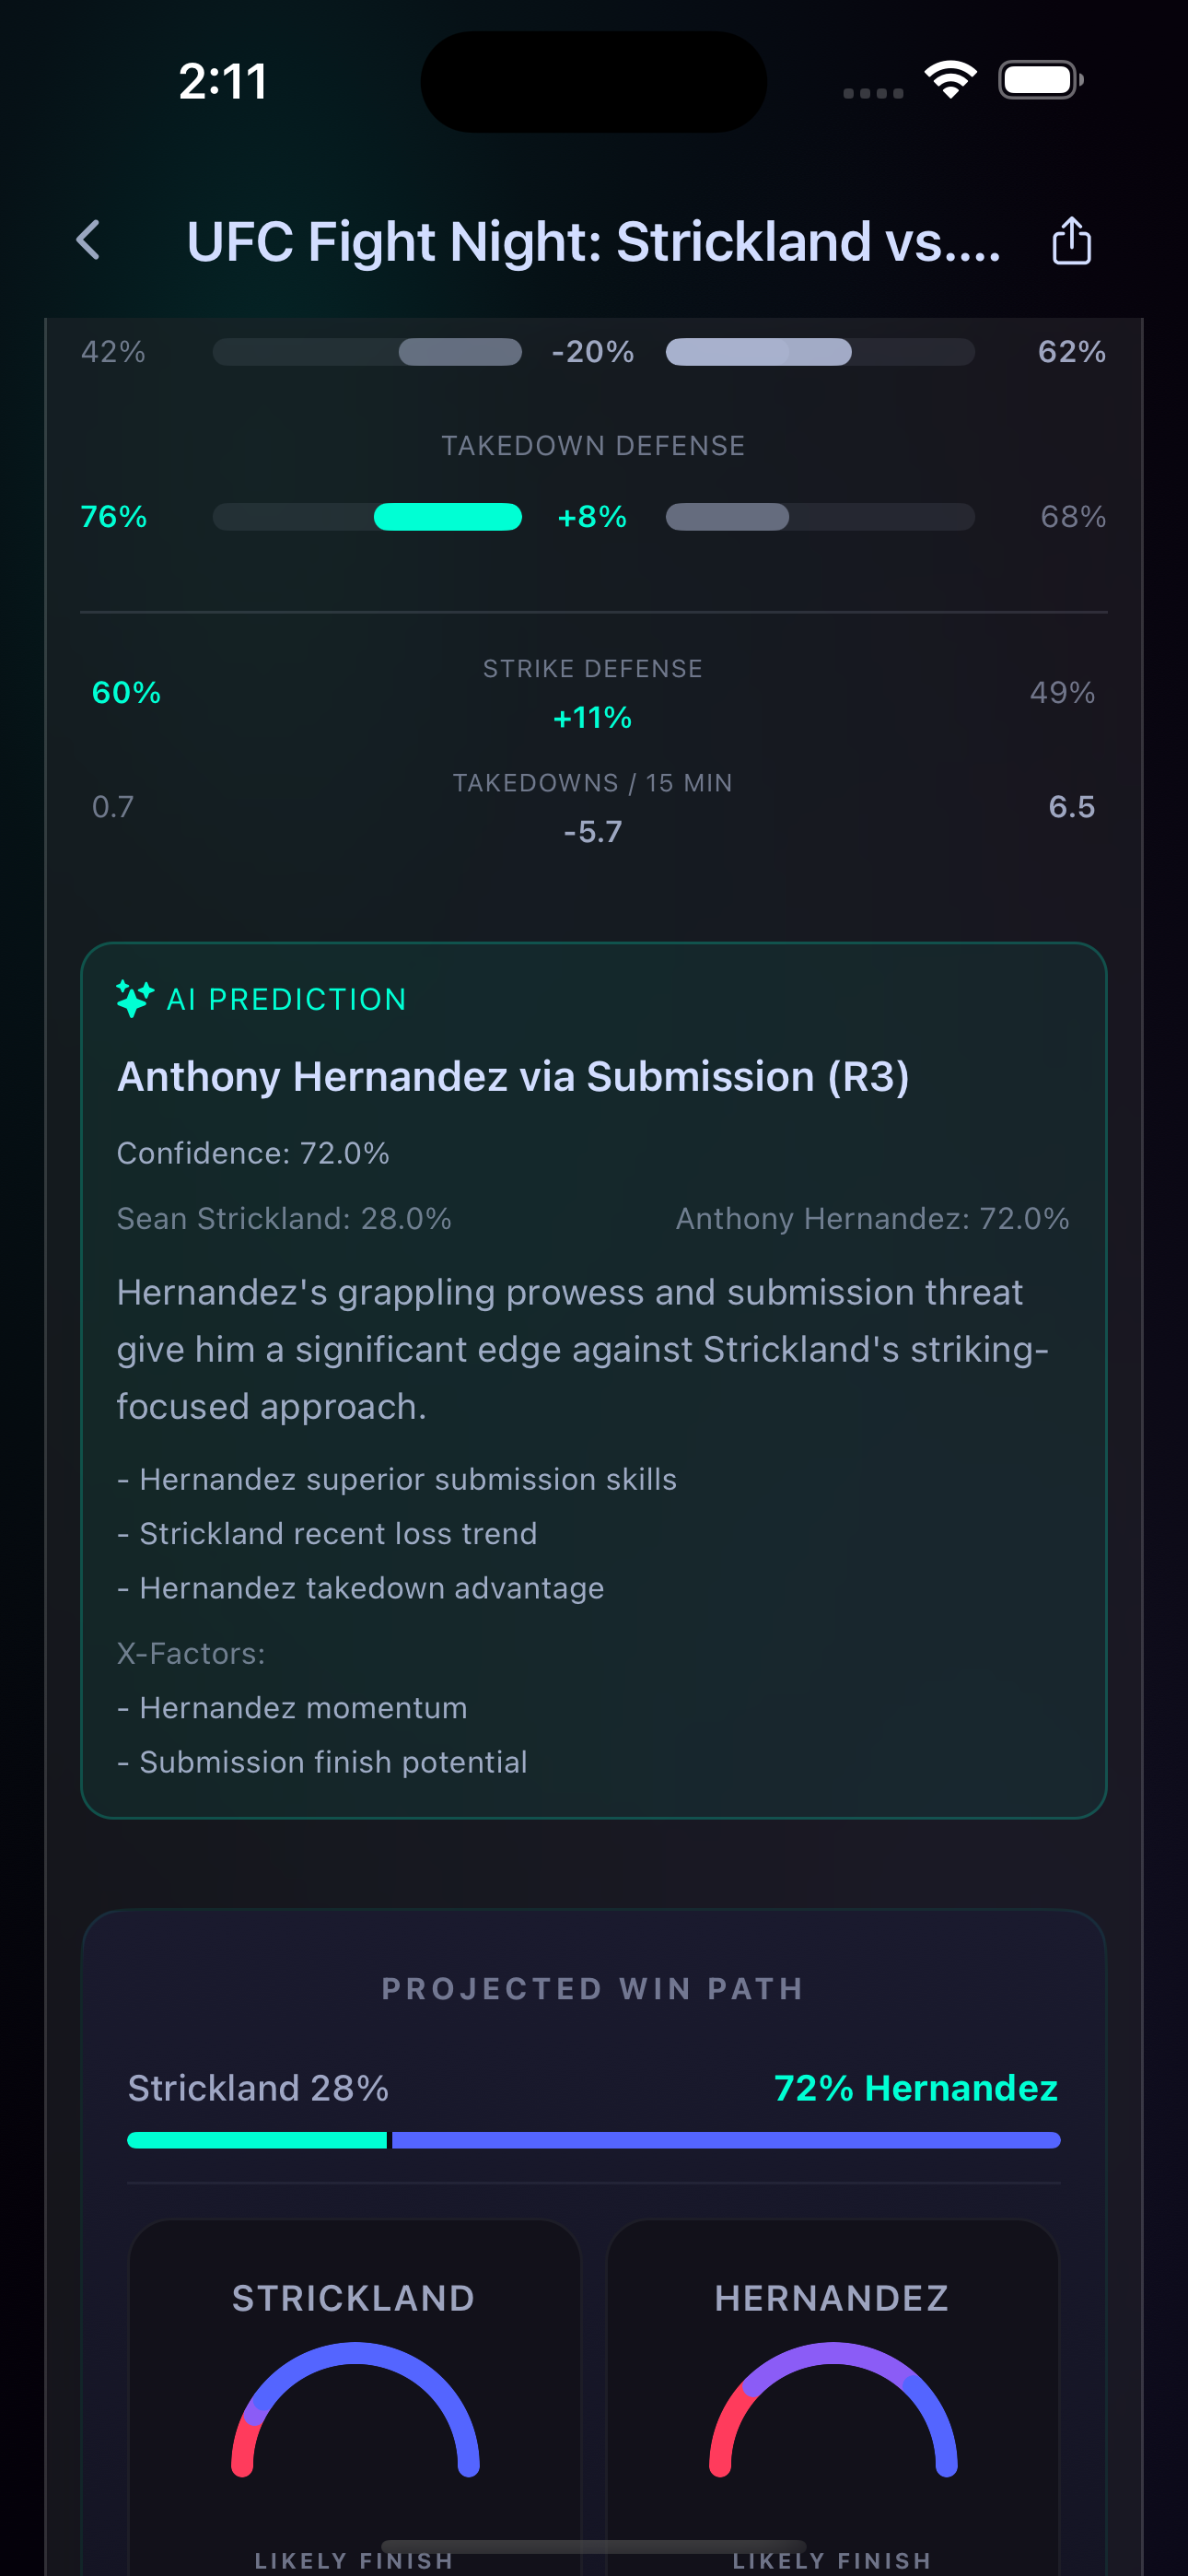Select the UFC Fight Night title
This screenshot has width=1188, height=2576.
[594, 240]
